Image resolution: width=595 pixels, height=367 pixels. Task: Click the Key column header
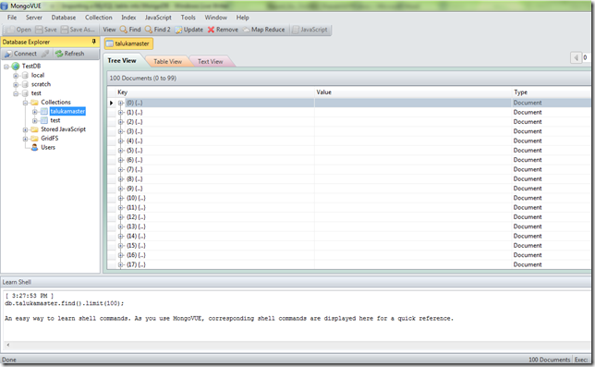[x=215, y=92]
